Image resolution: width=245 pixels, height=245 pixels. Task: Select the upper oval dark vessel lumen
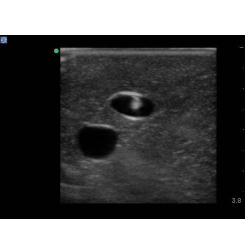131,106
